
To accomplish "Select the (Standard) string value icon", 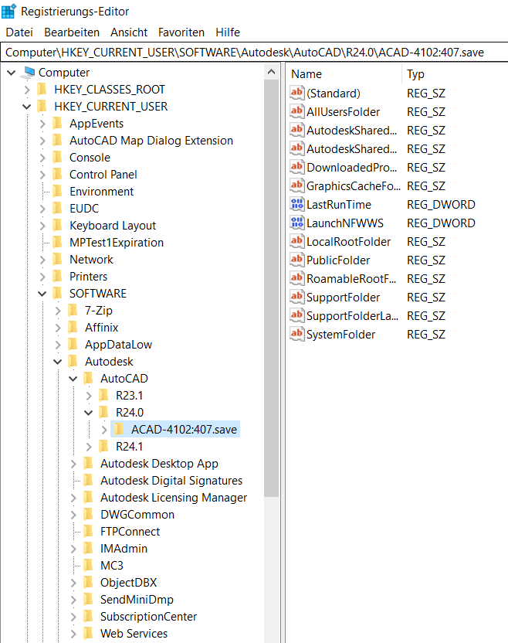I will point(297,94).
